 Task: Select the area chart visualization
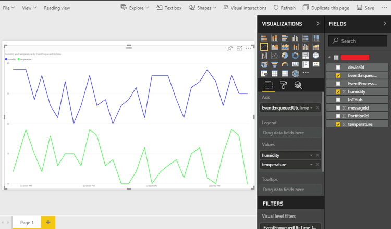pos(275,47)
